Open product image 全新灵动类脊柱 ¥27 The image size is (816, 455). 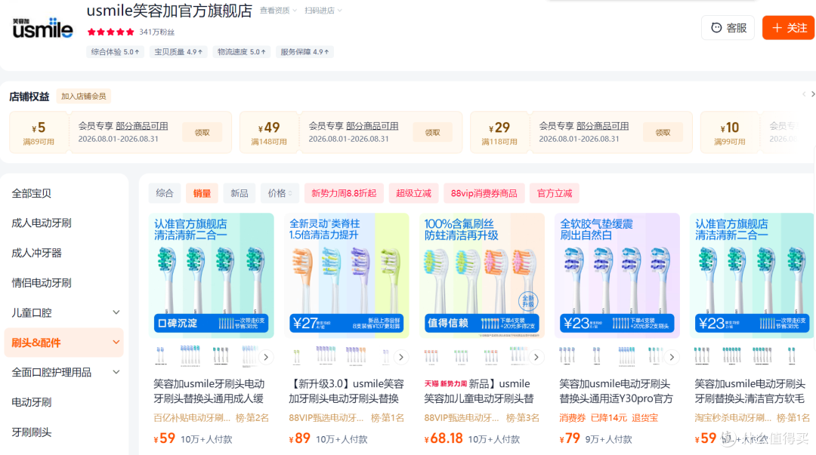point(347,275)
